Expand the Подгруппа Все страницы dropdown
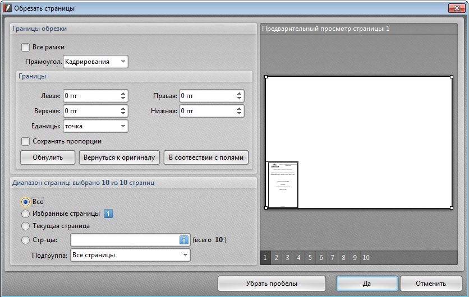This screenshot has width=469, height=297. (x=130, y=255)
